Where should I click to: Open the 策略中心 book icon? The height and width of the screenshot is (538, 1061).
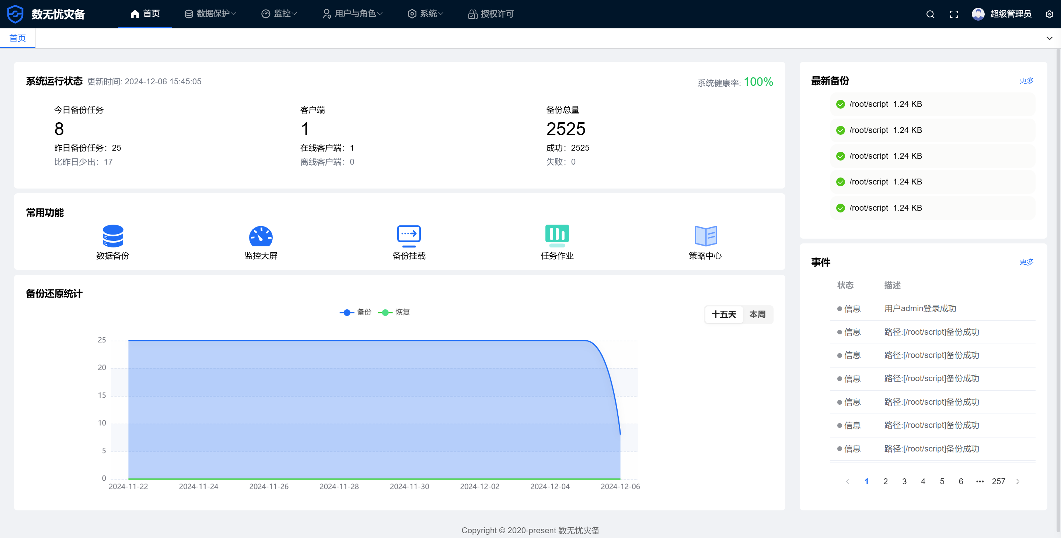[x=705, y=236]
